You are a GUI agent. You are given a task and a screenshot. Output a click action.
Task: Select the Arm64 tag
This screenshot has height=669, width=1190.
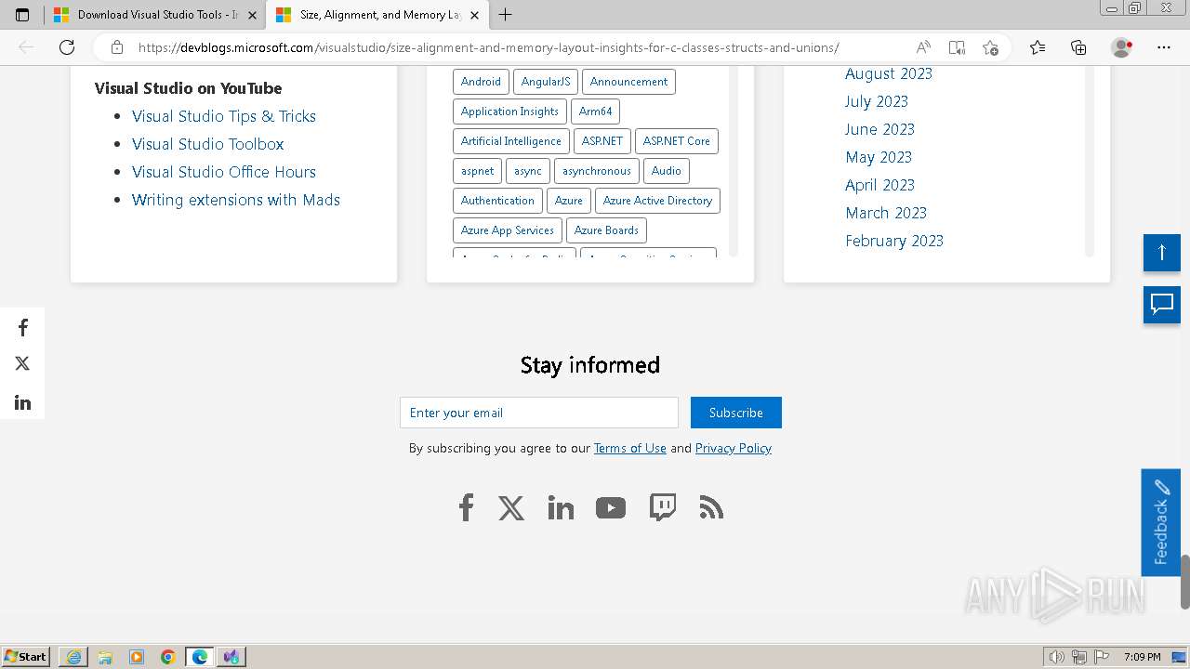point(595,111)
